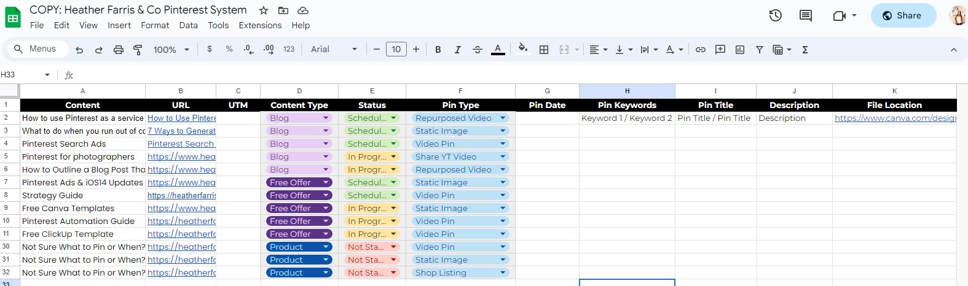Screen dimensions: 968x286
Task: Start a Meet video call icon
Action: pyautogui.click(x=840, y=15)
